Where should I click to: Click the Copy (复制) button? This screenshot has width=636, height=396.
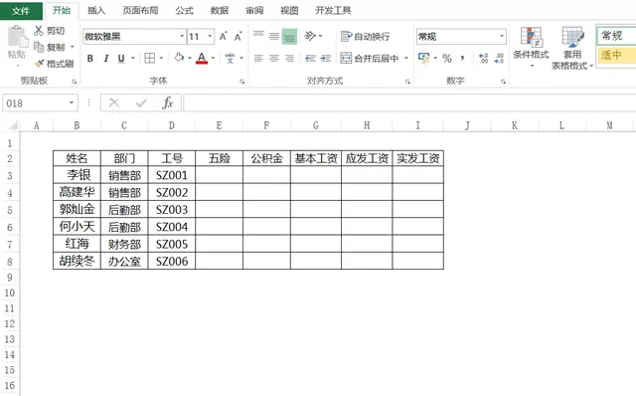[x=50, y=47]
